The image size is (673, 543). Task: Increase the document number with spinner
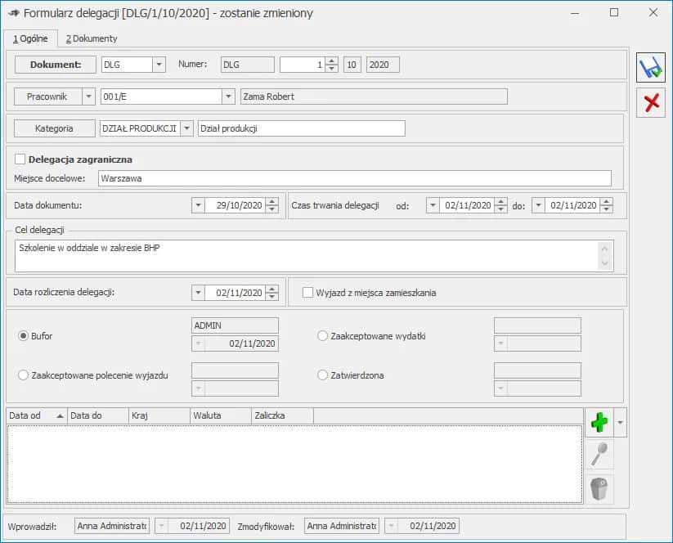(x=331, y=61)
